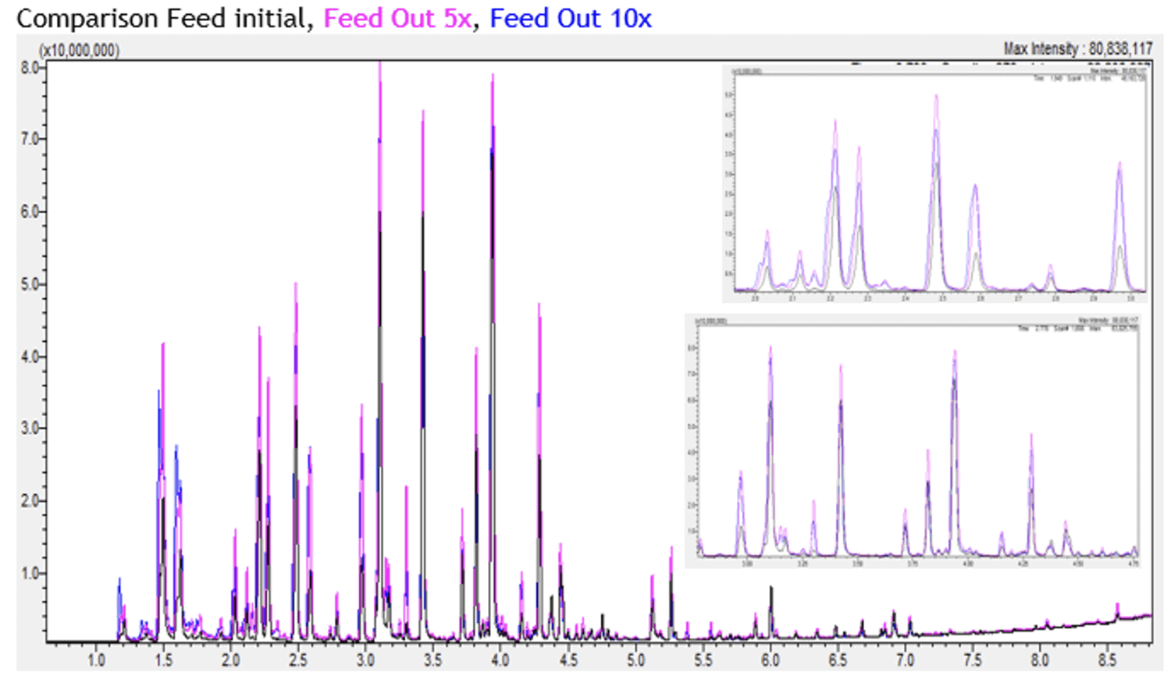The height and width of the screenshot is (676, 1171).
Task: Click the 7.5 label on the x-axis
Action: 972,660
